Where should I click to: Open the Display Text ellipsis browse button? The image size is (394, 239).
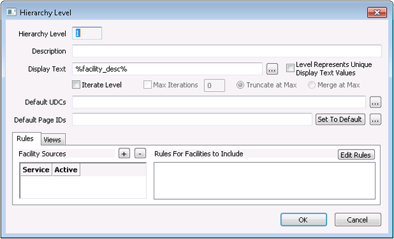[272, 69]
